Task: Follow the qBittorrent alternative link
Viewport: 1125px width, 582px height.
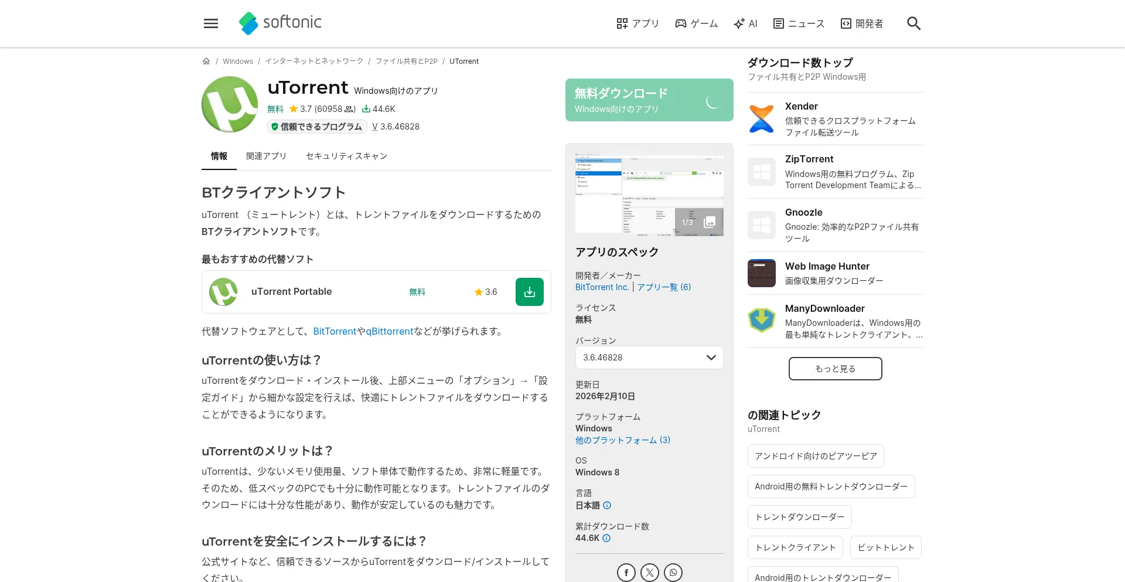Action: [390, 331]
